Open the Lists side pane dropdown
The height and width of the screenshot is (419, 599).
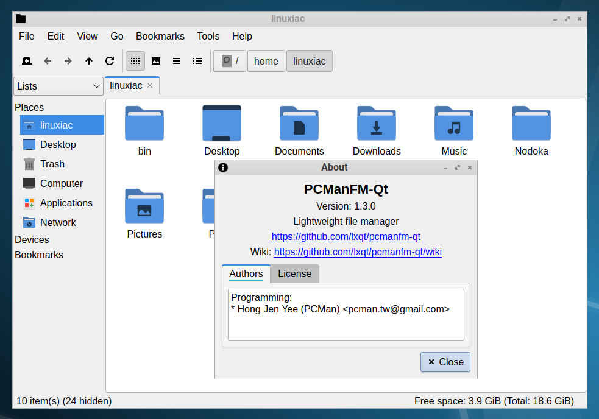coord(58,86)
